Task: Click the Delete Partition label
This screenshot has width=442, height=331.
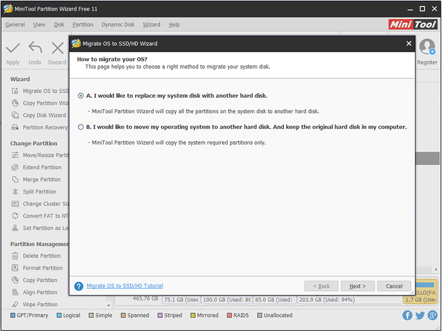Action: pyautogui.click(x=42, y=256)
